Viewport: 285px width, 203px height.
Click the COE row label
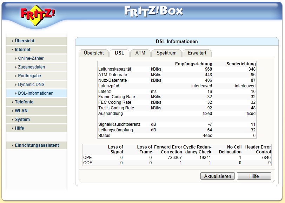click(88, 163)
